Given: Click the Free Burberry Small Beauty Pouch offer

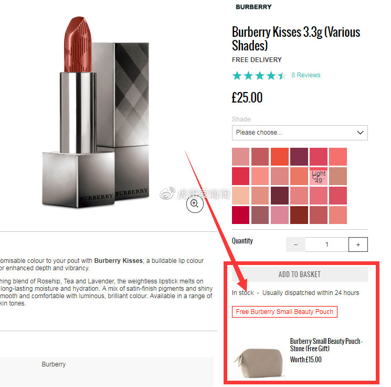Looking at the screenshot, I should (284, 312).
